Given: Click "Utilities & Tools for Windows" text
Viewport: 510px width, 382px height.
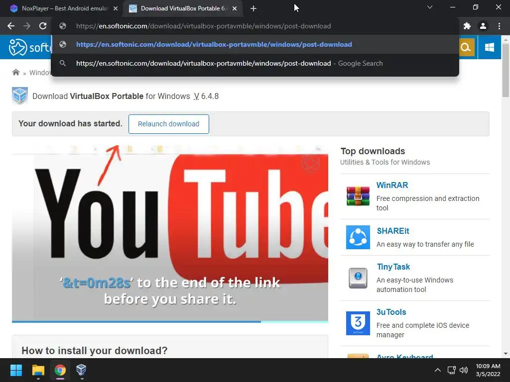Looking at the screenshot, I should coord(385,162).
